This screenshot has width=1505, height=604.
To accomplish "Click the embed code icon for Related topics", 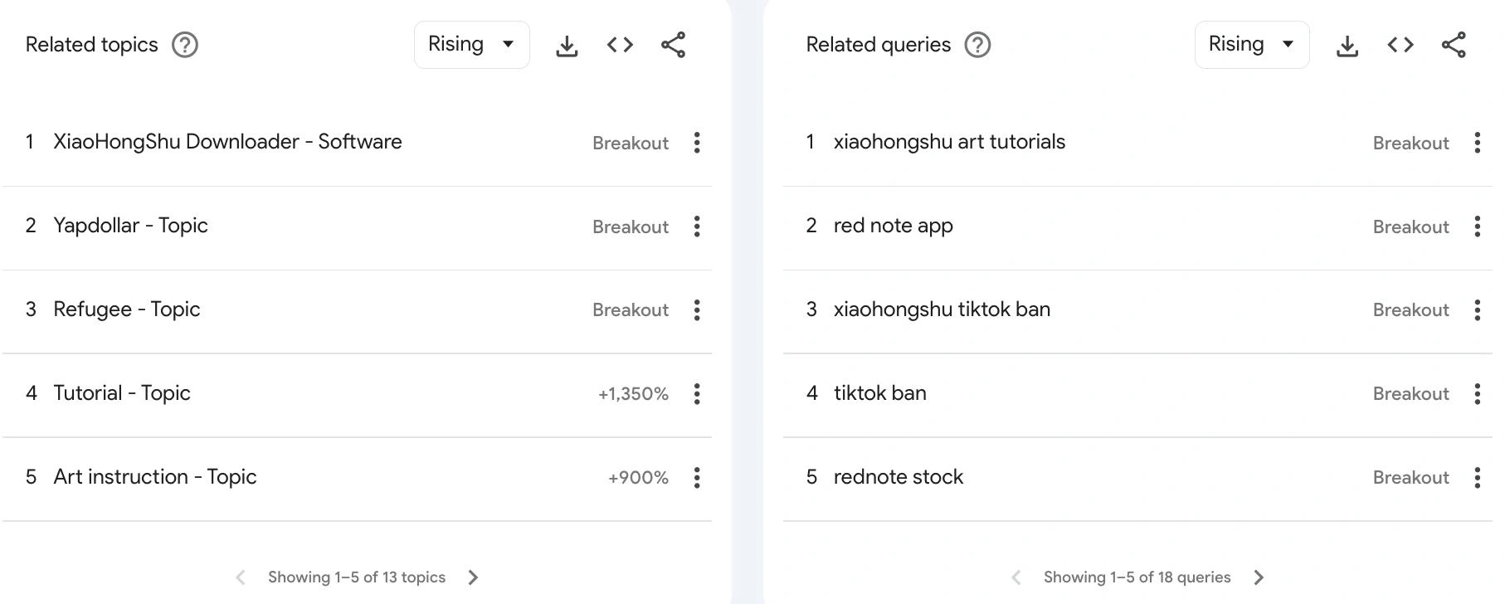I will point(619,45).
